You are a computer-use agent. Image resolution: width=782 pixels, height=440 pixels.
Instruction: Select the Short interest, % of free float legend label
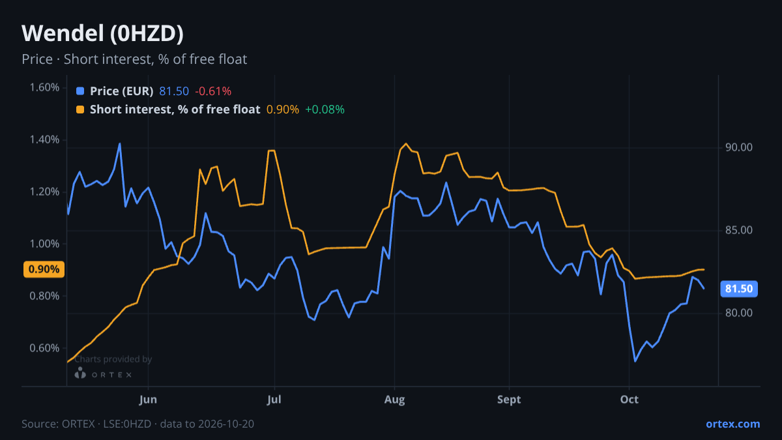[175, 110]
